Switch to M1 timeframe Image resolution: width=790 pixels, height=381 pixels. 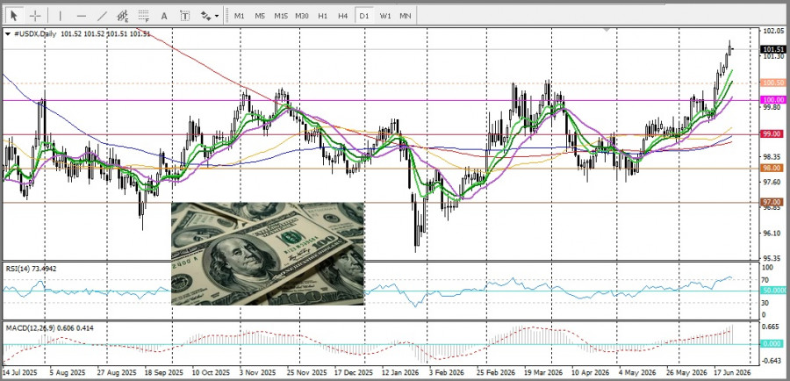click(x=240, y=16)
